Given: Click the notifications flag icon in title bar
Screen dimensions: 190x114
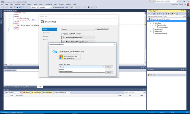Looking at the screenshot, I should click(x=149, y=1).
